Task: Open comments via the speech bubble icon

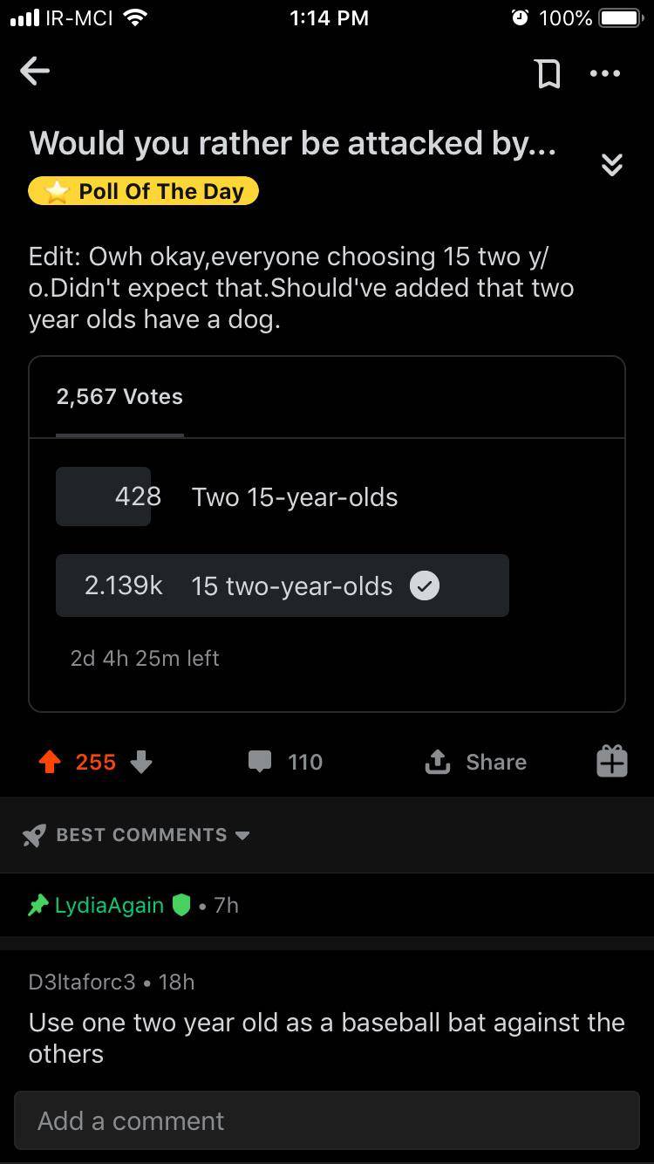Action: point(260,763)
